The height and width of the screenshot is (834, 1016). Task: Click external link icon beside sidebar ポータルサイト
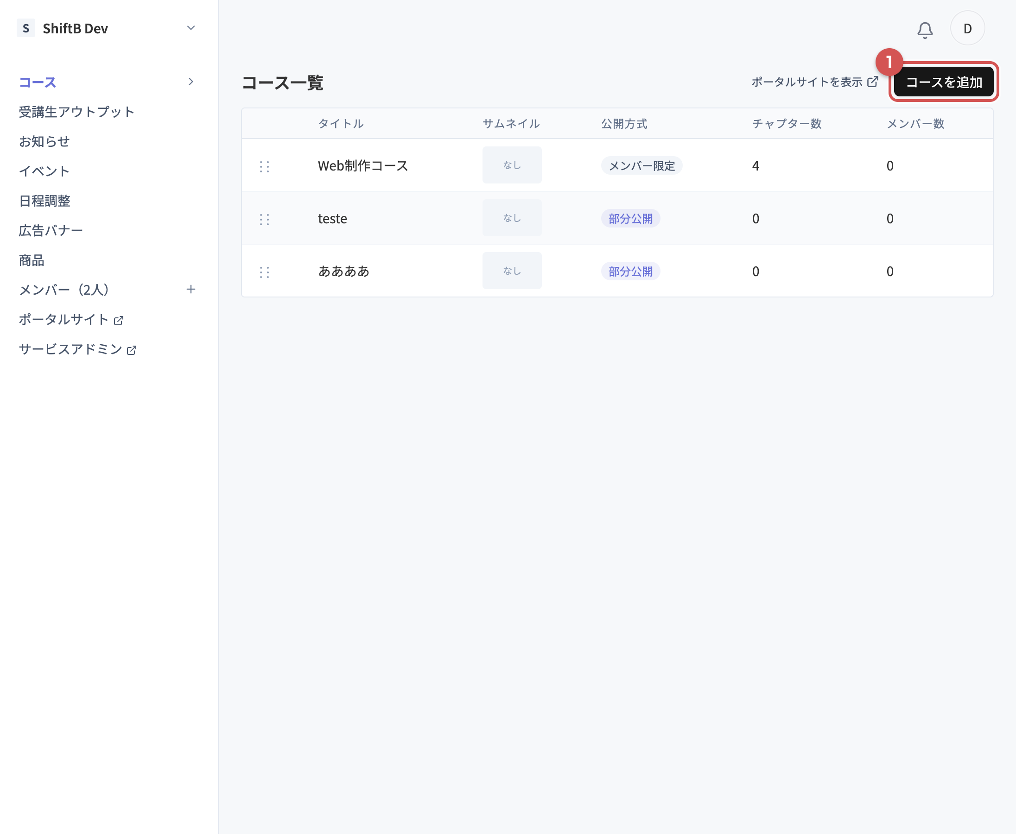(x=119, y=321)
